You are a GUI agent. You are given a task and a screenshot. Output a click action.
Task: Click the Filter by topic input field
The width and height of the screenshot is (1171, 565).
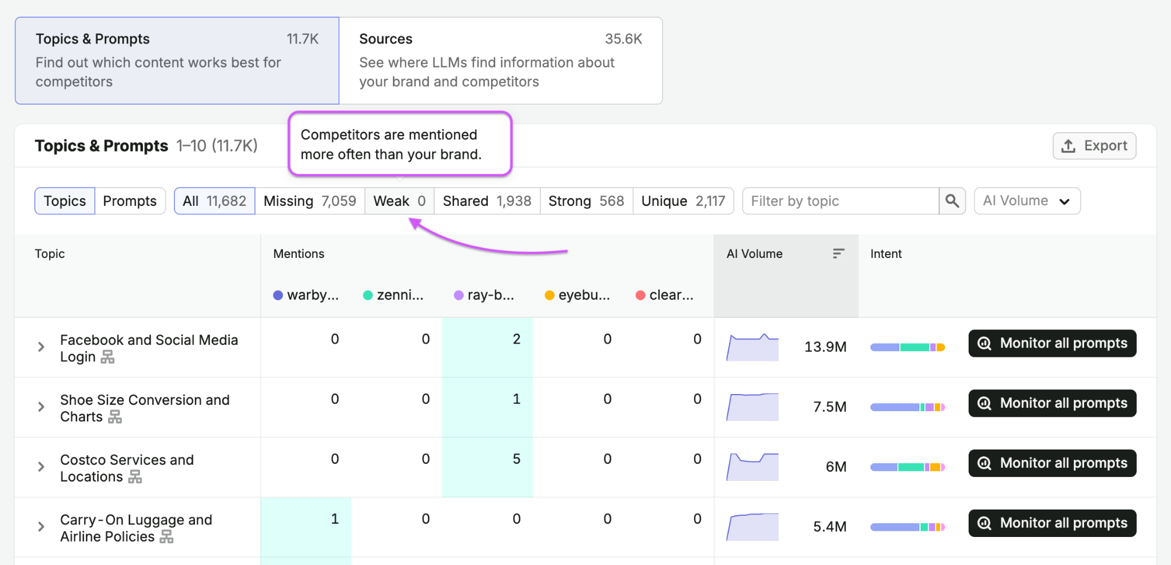coord(841,201)
